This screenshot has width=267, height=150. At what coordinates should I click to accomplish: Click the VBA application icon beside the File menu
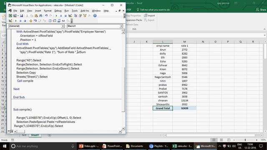(10, 11)
